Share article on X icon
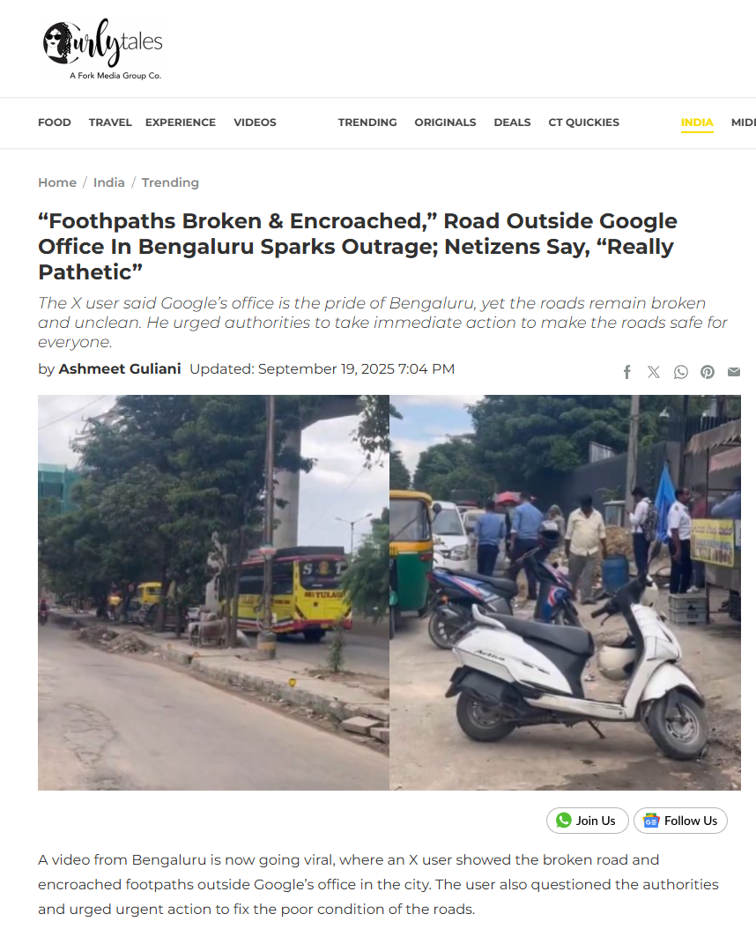The image size is (756, 929). (654, 372)
